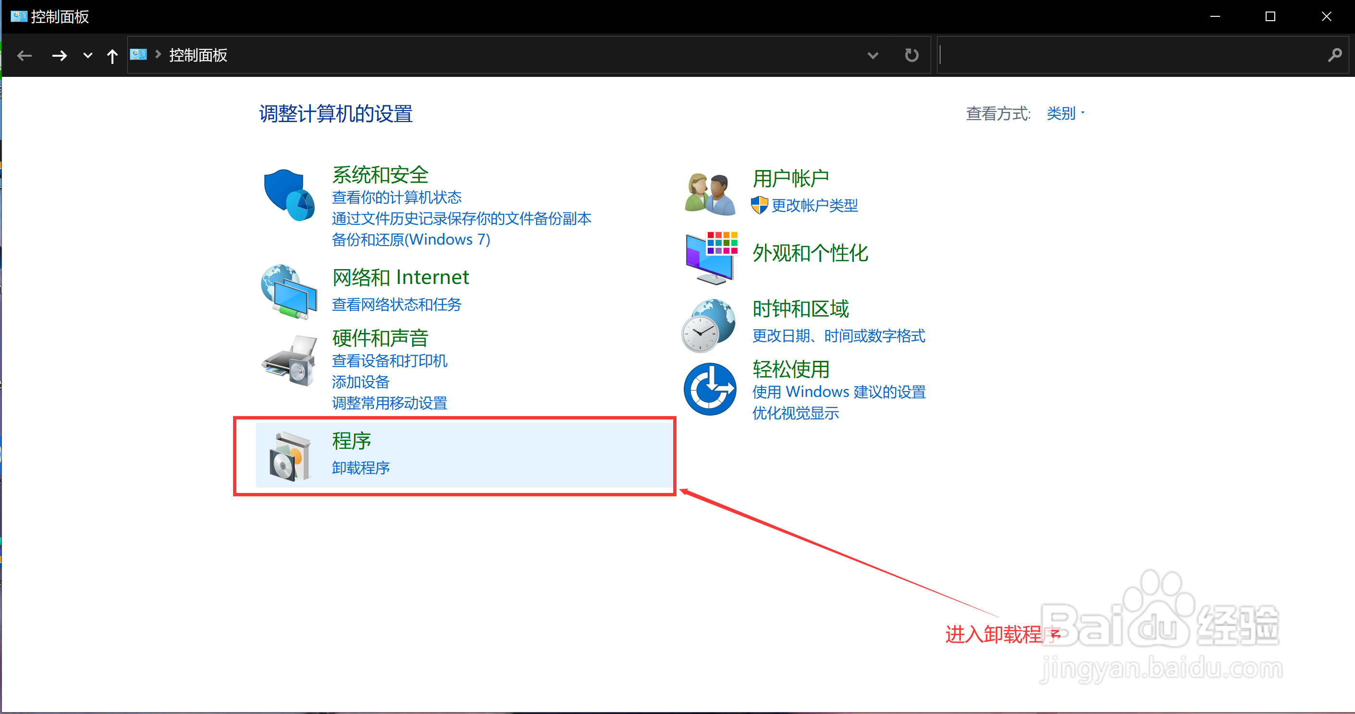Click the UAC shield beside 更改帐户类型
Viewport: 1355px width, 714px height.
coord(759,206)
